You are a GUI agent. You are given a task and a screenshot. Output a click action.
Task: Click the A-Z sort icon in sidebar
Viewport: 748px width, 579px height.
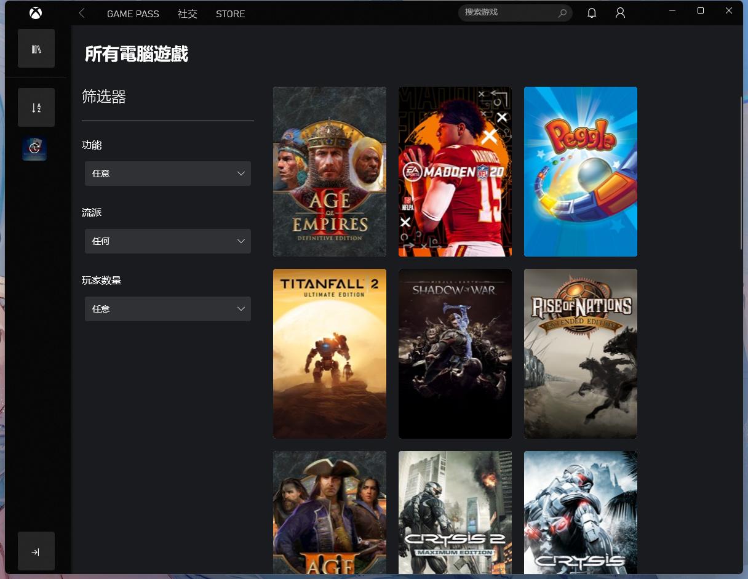(36, 107)
